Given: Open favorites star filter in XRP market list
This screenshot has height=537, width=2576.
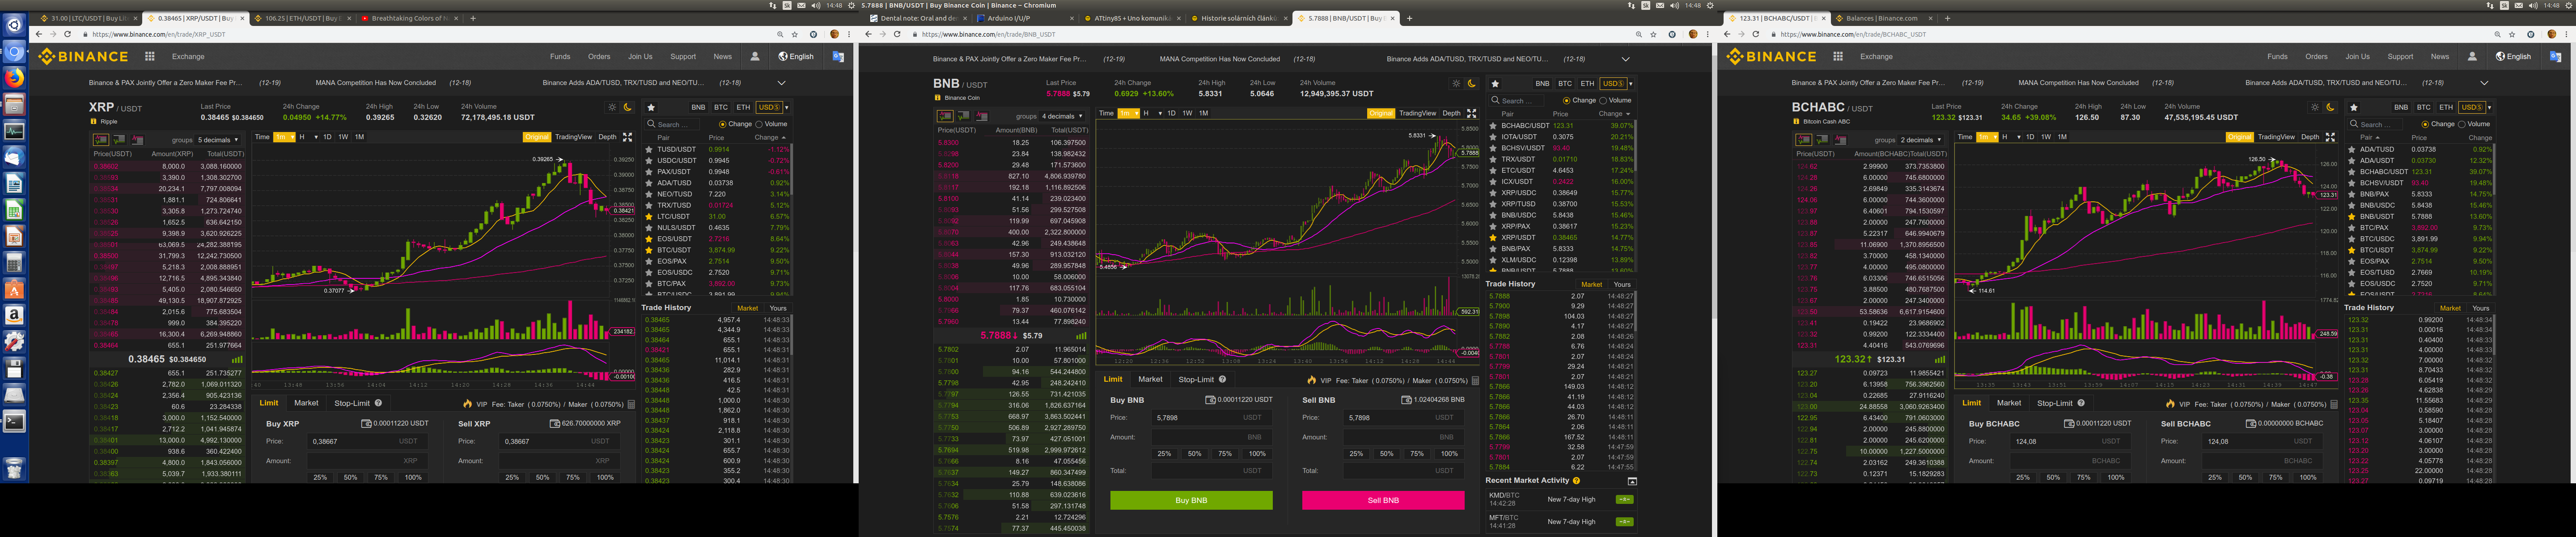Looking at the screenshot, I should 651,107.
